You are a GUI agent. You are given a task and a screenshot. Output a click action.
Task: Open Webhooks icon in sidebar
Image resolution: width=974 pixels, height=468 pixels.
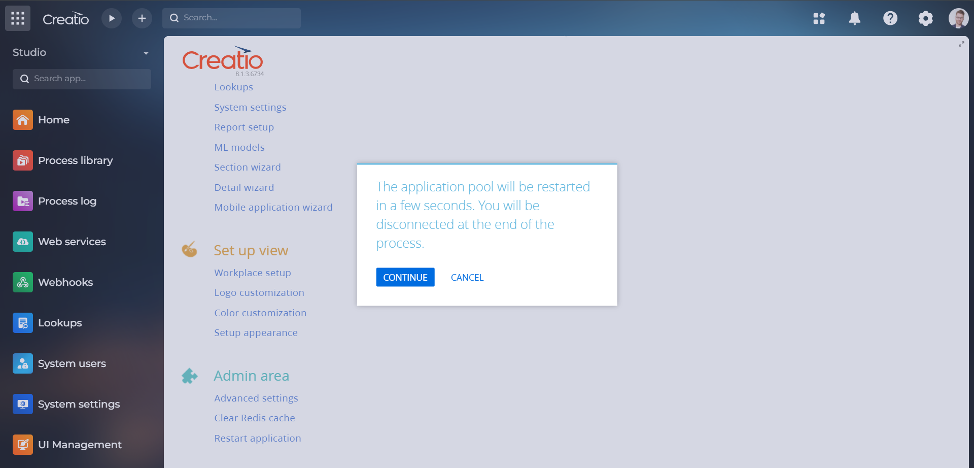23,282
